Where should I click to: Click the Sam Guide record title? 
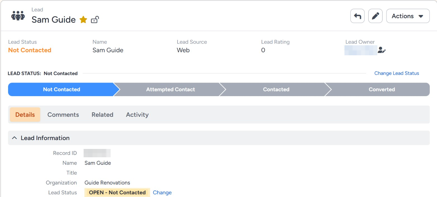54,20
